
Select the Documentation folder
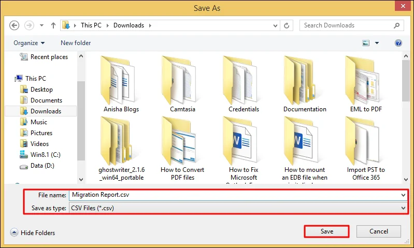tap(305, 84)
